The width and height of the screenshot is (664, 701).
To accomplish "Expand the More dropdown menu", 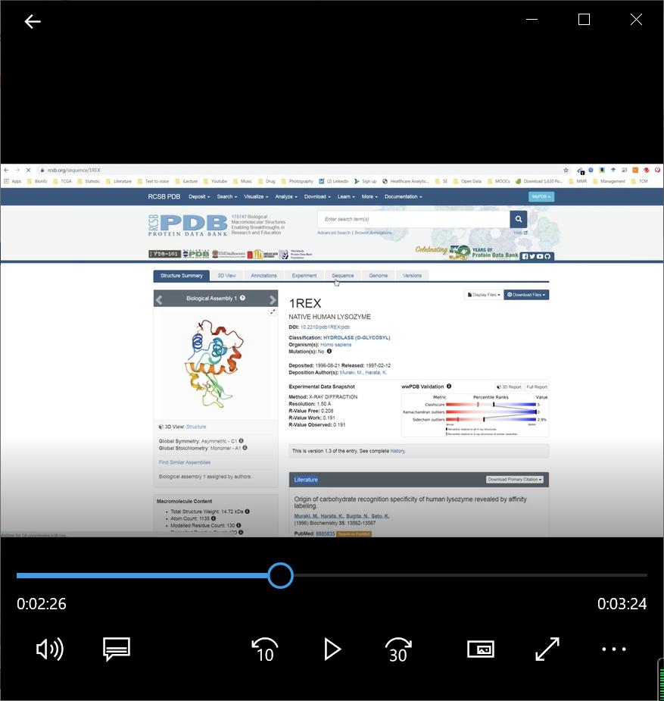I will (369, 197).
